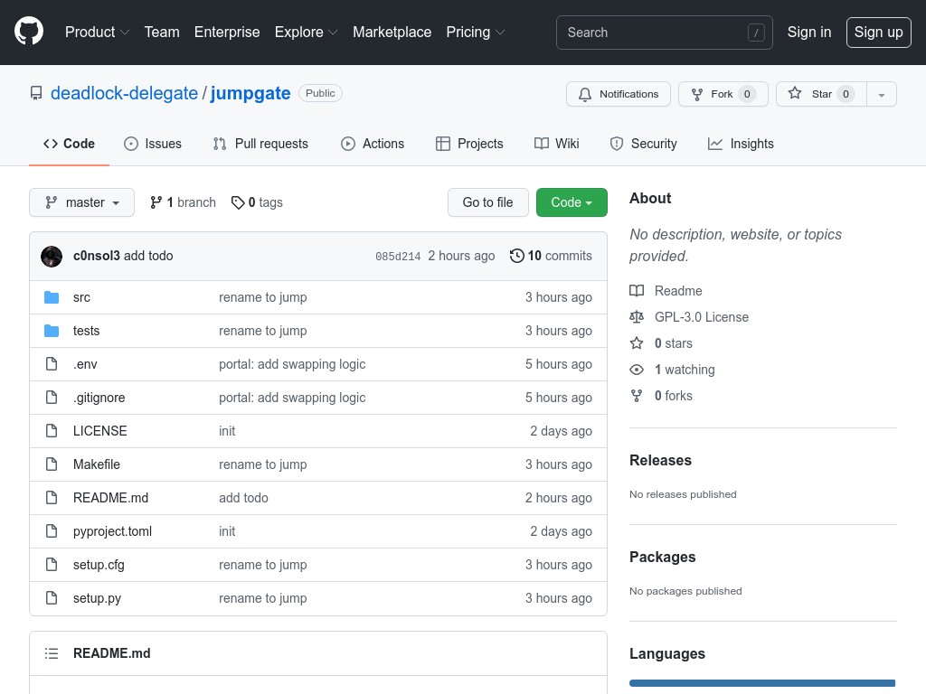Click the .env file icon

52,364
